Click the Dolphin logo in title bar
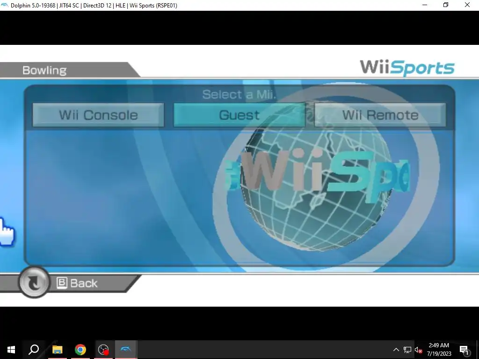Image resolution: width=479 pixels, height=359 pixels. point(5,5)
